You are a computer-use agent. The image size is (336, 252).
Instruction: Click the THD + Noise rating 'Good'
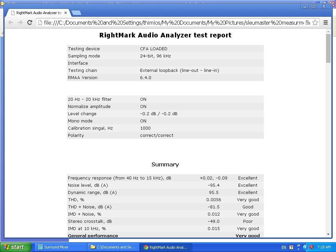coord(248,207)
